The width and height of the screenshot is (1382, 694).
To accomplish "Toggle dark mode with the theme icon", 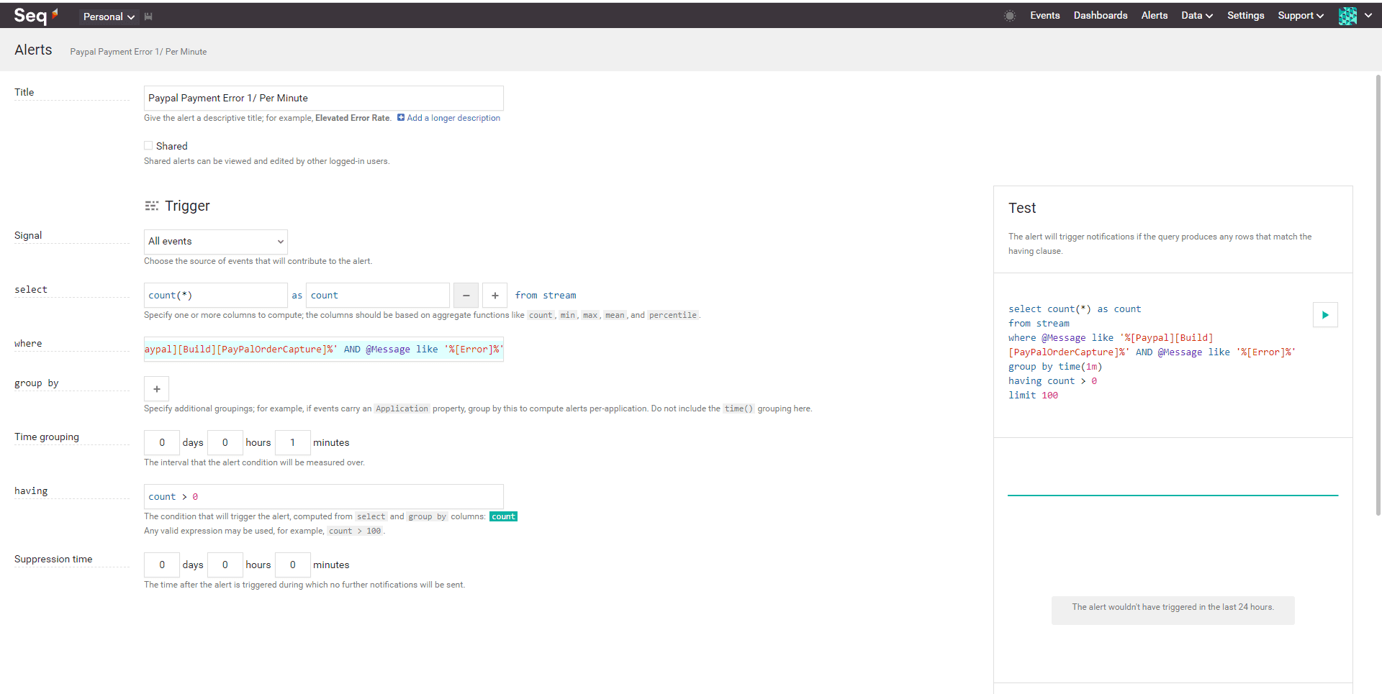I will click(1009, 15).
